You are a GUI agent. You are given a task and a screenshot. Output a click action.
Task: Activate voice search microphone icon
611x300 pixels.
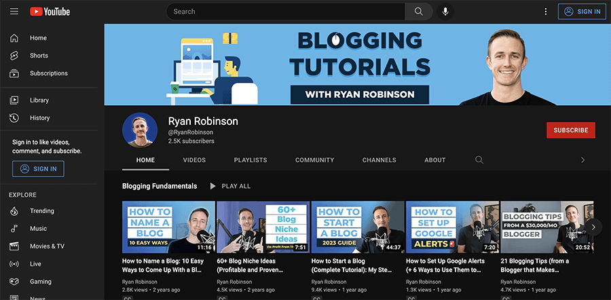tap(445, 12)
